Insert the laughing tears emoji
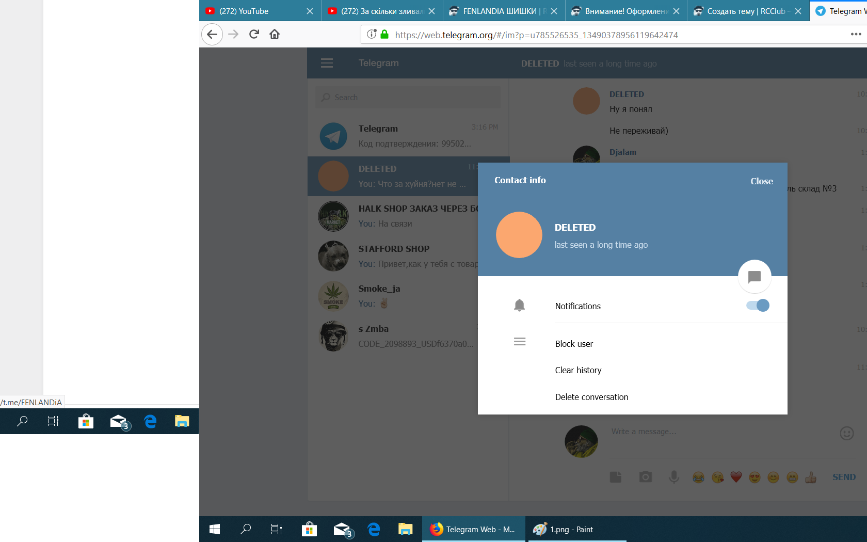867x542 pixels. (x=698, y=477)
